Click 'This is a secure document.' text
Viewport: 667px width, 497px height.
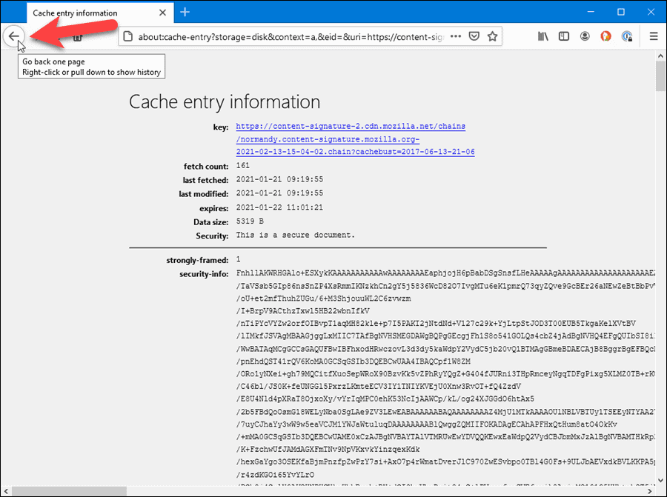(295, 235)
